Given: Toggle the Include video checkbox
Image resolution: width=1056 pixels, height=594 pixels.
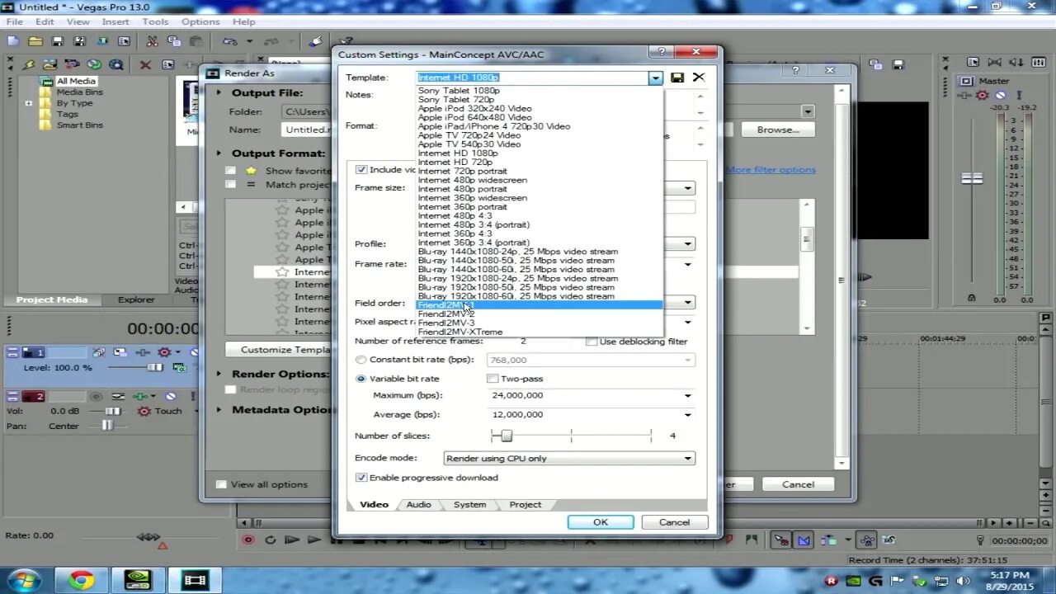Looking at the screenshot, I should click(x=361, y=169).
